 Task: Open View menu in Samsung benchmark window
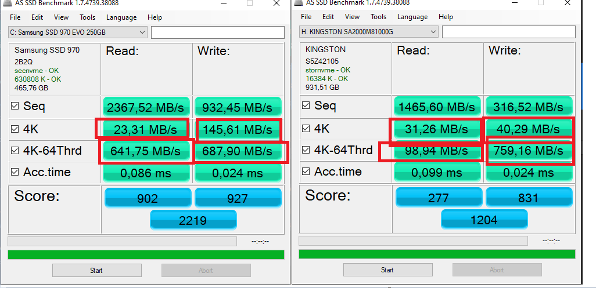(x=61, y=17)
